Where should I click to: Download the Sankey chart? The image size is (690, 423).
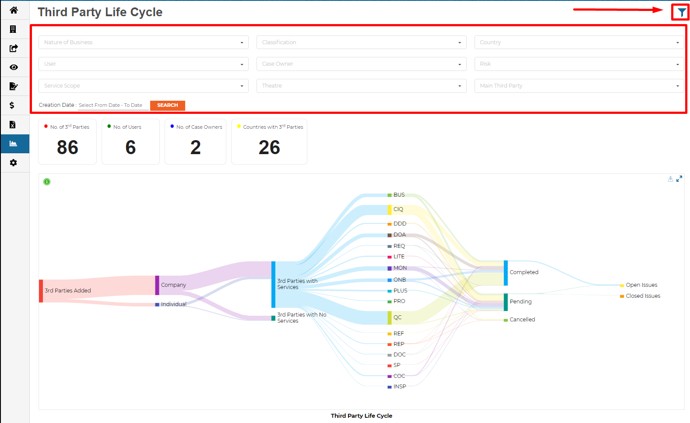pos(670,179)
